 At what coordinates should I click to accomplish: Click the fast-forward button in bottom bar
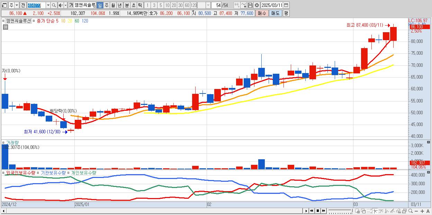(324, 211)
